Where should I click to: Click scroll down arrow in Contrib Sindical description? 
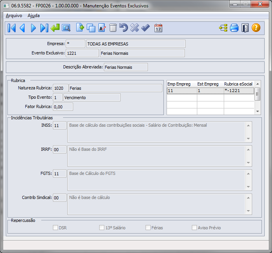(248, 211)
